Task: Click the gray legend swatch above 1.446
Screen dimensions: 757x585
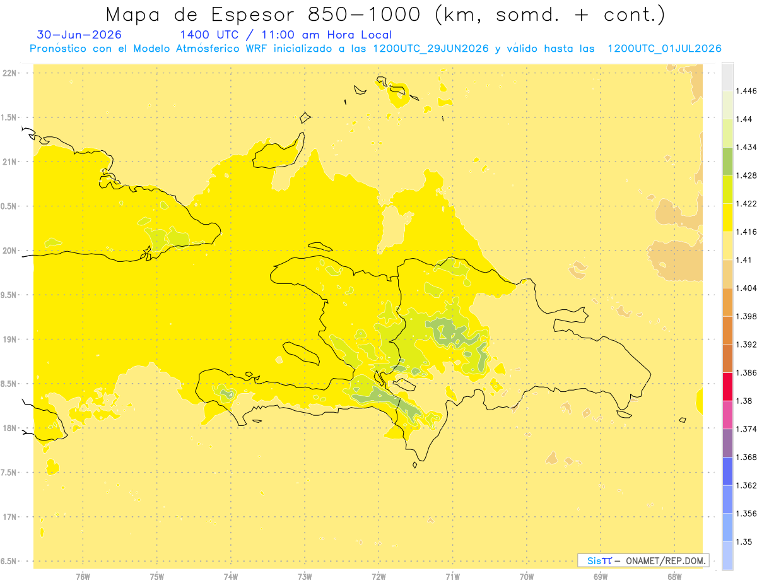Action: coord(727,76)
